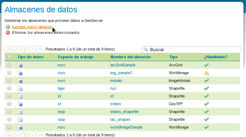
Task: Click the enabled checkmark for worldImageSample
Action: click(x=206, y=127)
